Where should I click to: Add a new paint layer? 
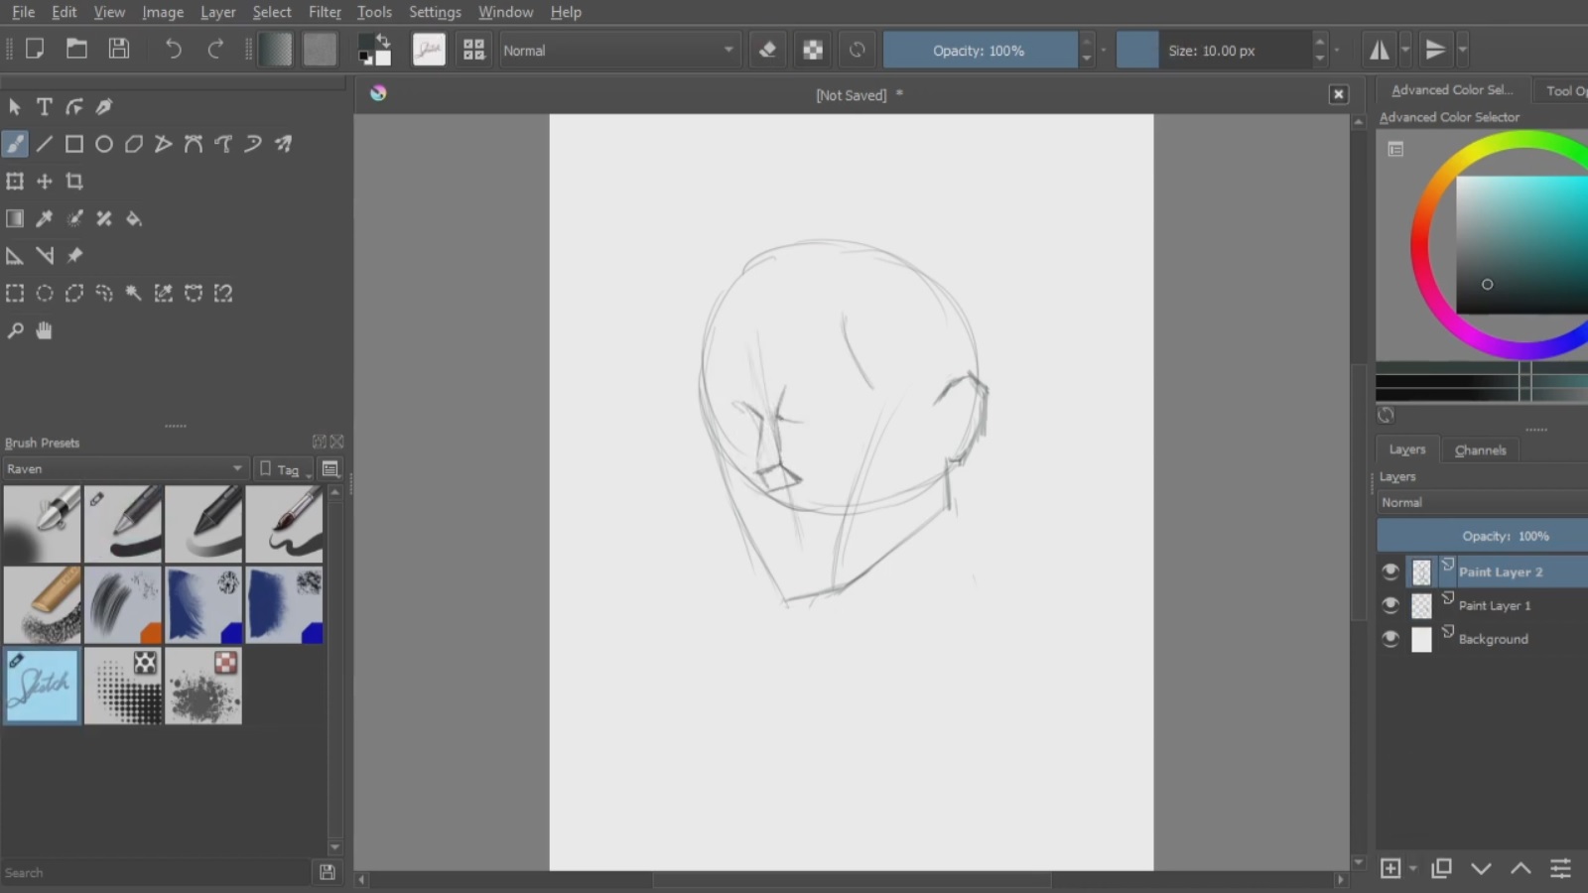tap(1390, 868)
